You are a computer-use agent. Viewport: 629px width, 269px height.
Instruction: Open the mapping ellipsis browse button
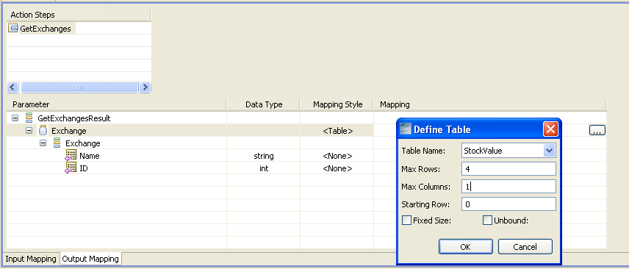tap(597, 130)
